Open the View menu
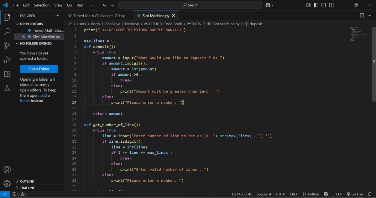376x198 pixels. click(x=58, y=5)
